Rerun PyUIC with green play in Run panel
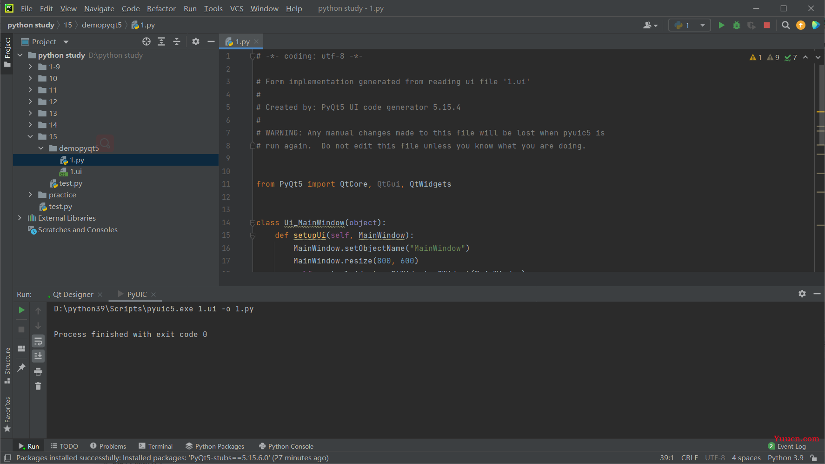825x464 pixels. click(x=21, y=310)
